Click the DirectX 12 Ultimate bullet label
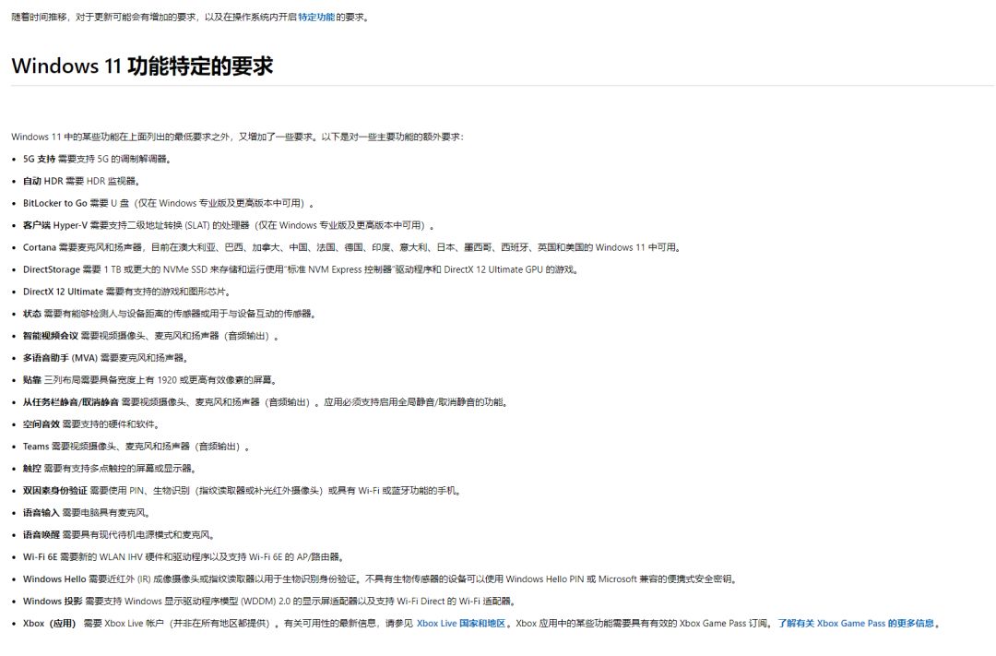This screenshot has height=656, width=996. pyautogui.click(x=63, y=292)
